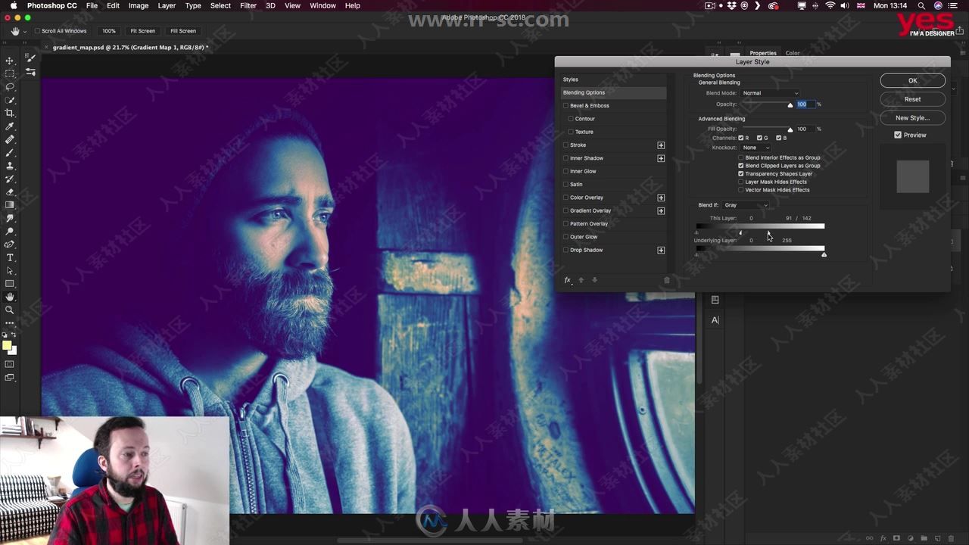Enable the Color Overlay checkbox

point(566,198)
